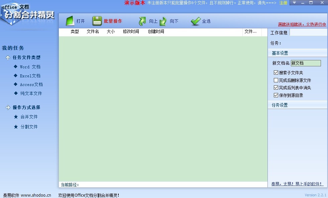Click the 全选 select all checkmark icon
Viewport: 328px width, 198px height.
(x=196, y=21)
